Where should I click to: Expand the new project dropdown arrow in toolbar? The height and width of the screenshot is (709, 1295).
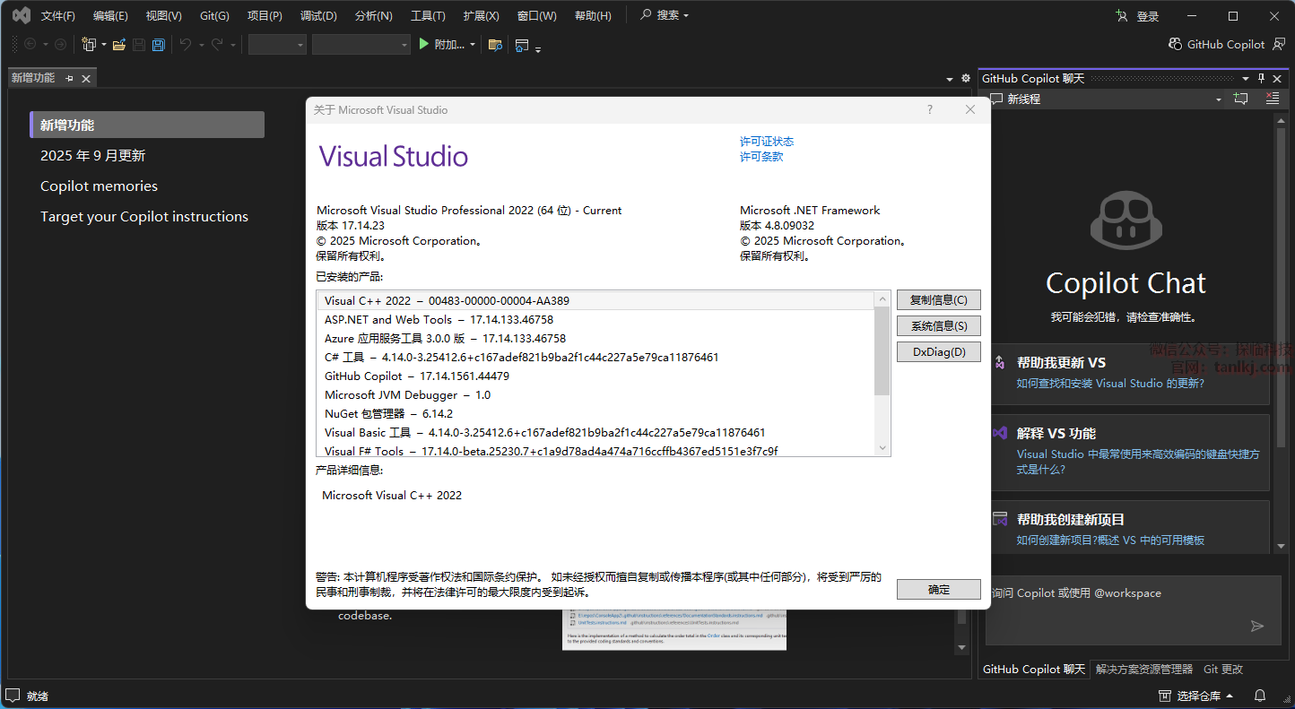tap(104, 45)
